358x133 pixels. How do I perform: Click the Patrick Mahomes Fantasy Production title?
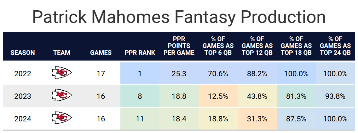(179, 17)
